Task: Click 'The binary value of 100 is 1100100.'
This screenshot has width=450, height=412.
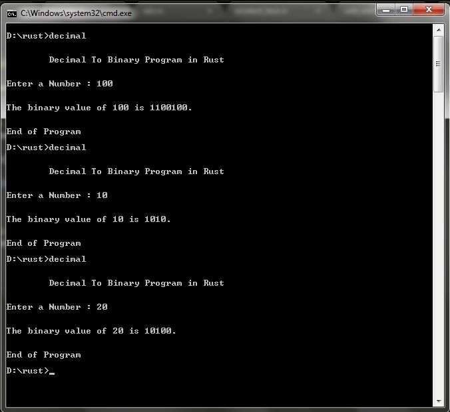Action: coord(99,108)
